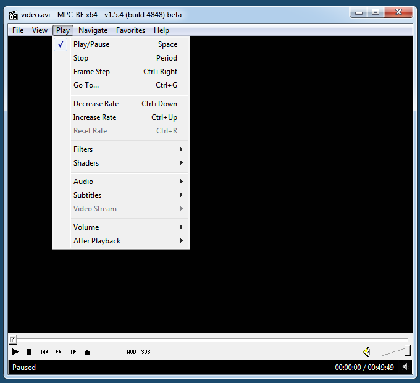
Task: Skip to next file with the skip-forward icon
Action: click(x=59, y=351)
